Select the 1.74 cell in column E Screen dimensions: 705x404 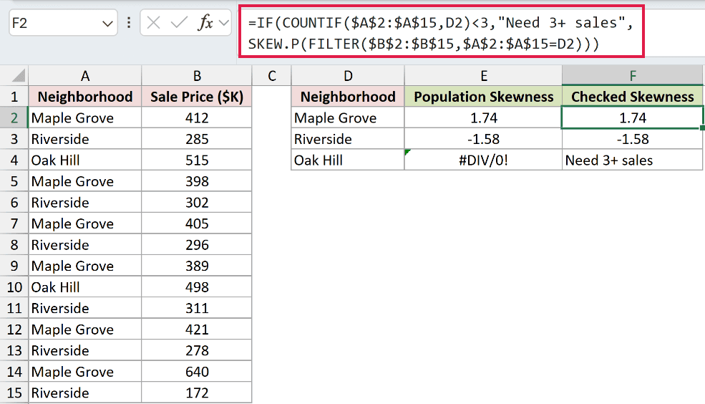pos(483,118)
